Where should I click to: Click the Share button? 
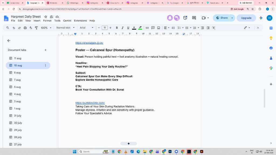coord(222,18)
